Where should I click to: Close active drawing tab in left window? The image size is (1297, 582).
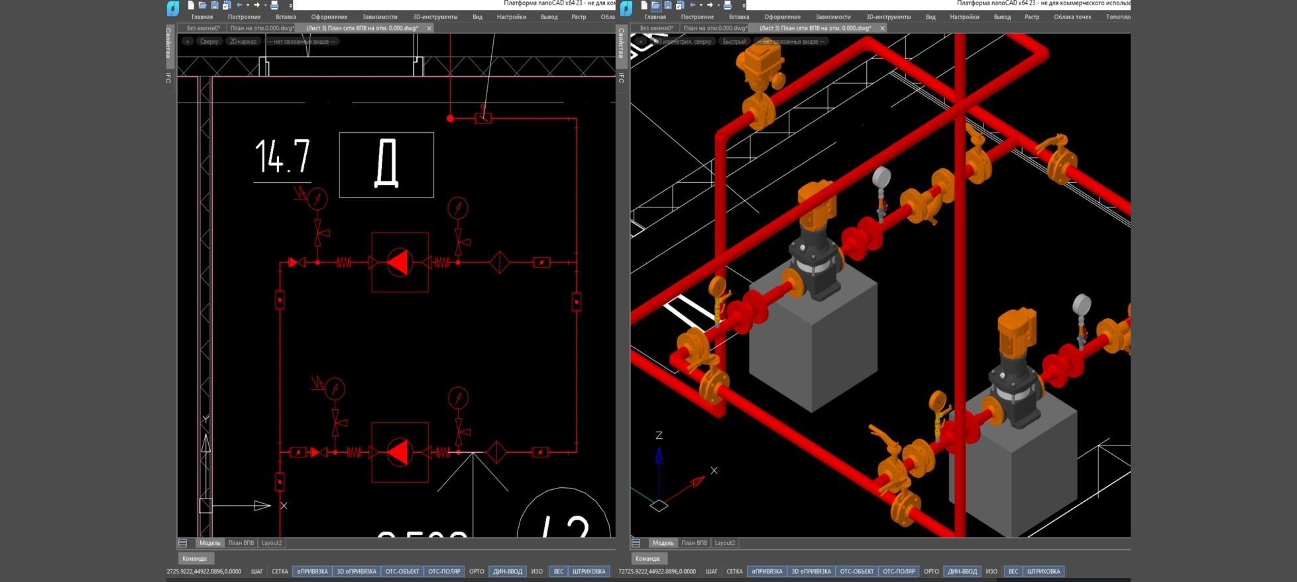pyautogui.click(x=429, y=29)
